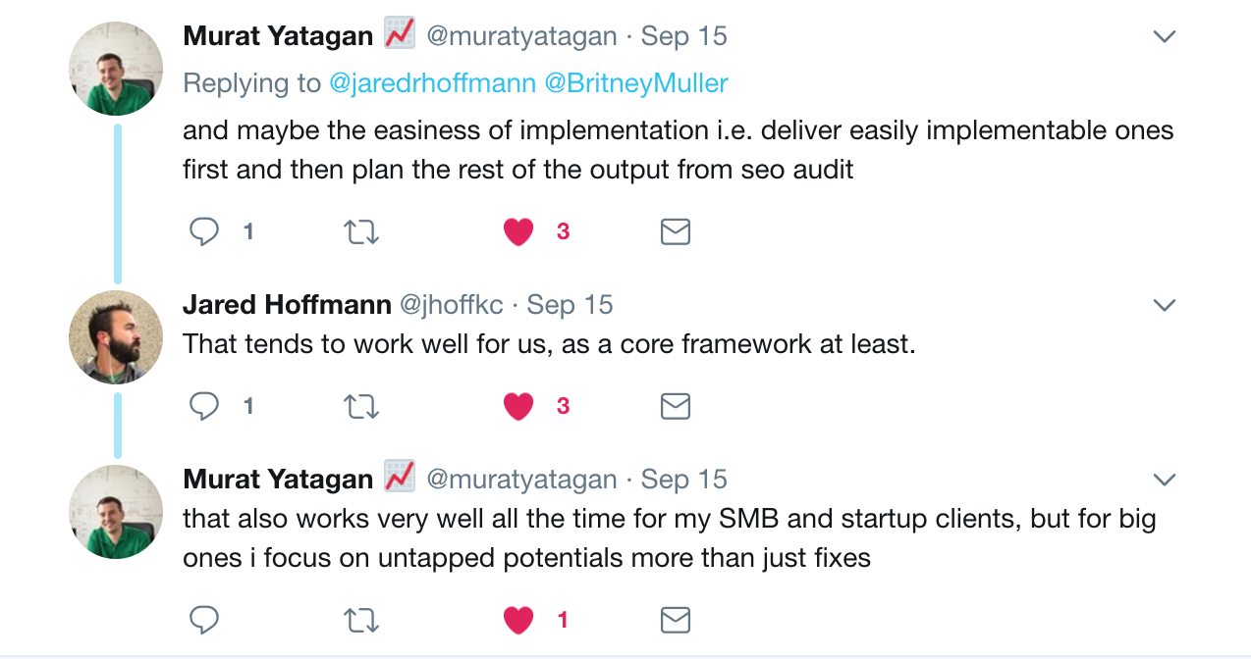Share Murat's first tweet via Direct Message
The height and width of the screenshot is (659, 1251).
tap(675, 231)
